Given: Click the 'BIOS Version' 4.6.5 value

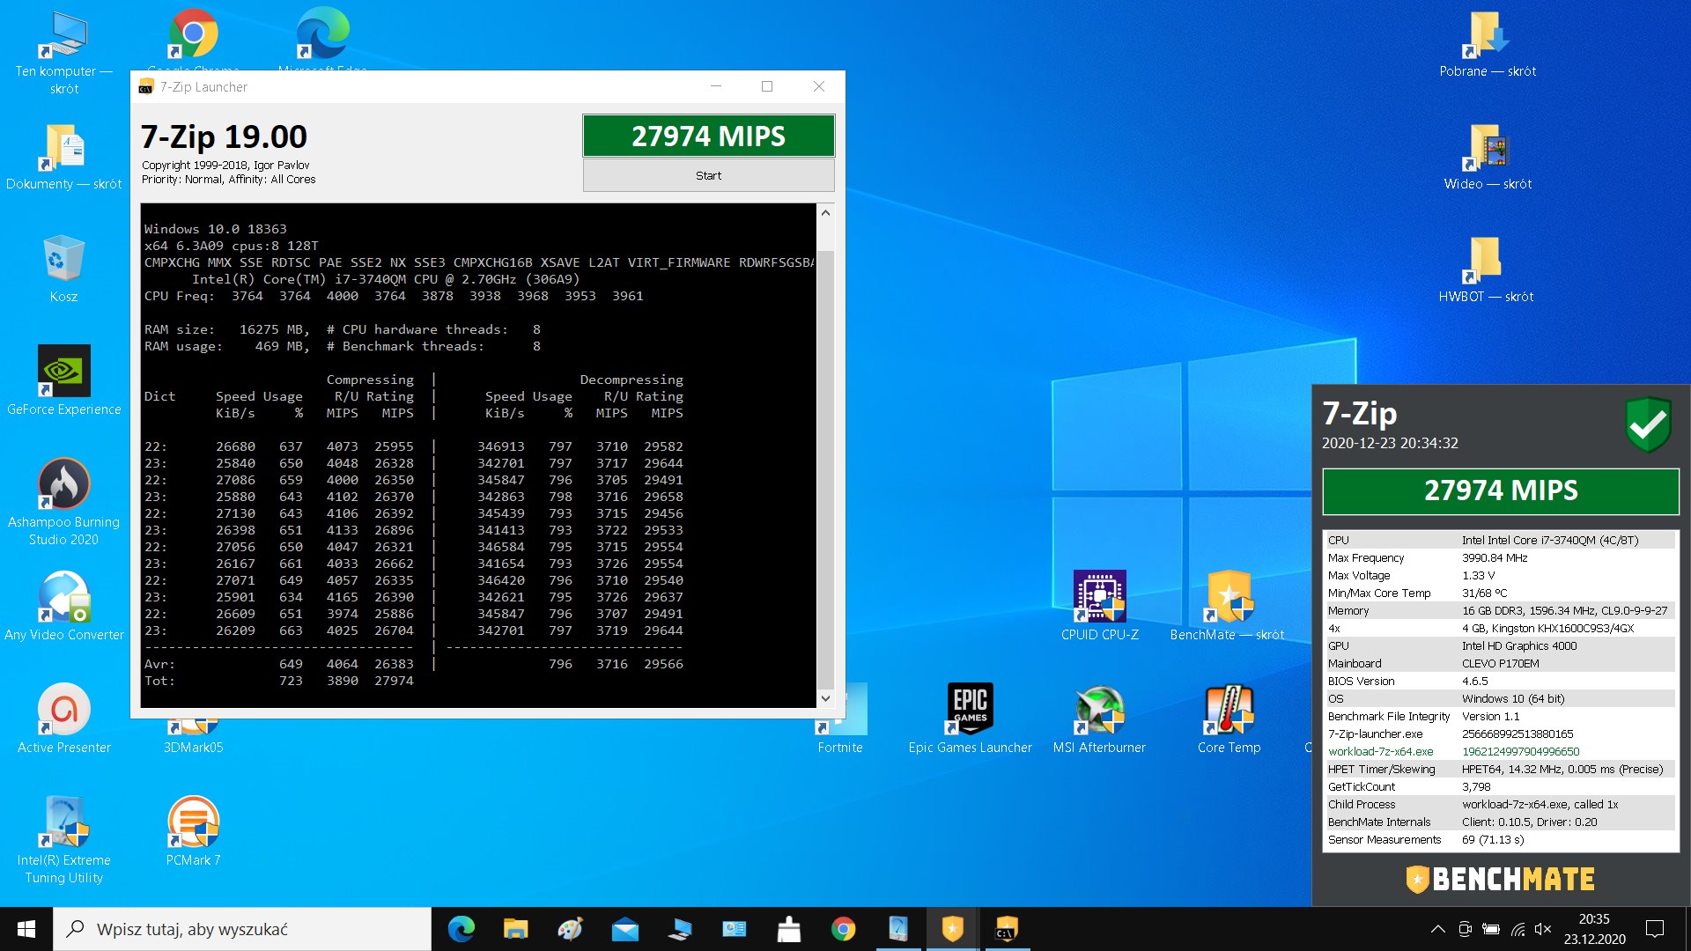Looking at the screenshot, I should coord(1474,682).
